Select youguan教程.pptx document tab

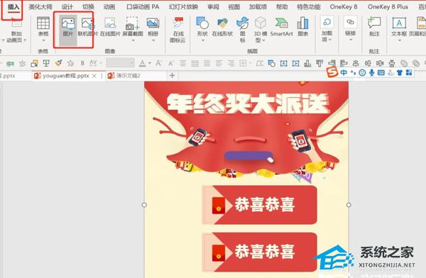click(x=66, y=76)
